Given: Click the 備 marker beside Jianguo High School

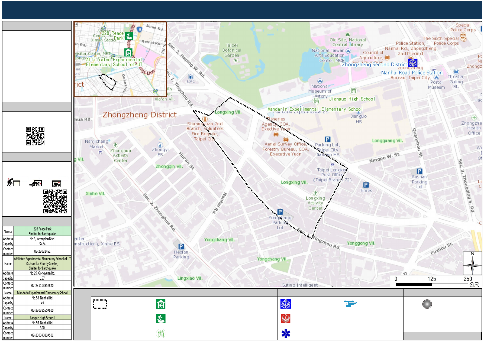Looking at the screenshot, I should click(353, 90).
